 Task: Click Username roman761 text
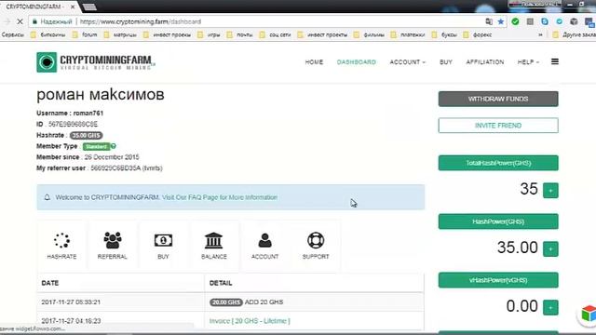(x=70, y=114)
